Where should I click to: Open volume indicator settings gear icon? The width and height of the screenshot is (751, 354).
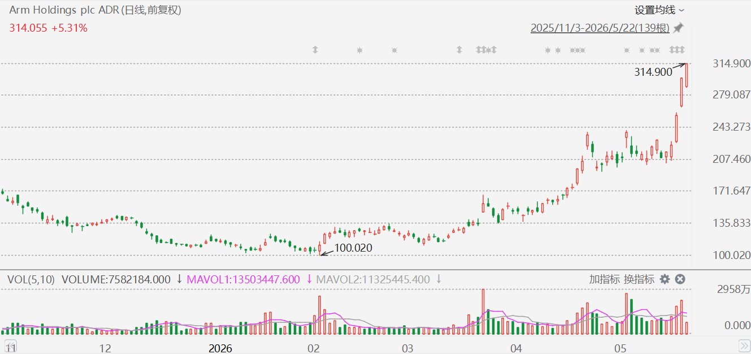pos(665,279)
